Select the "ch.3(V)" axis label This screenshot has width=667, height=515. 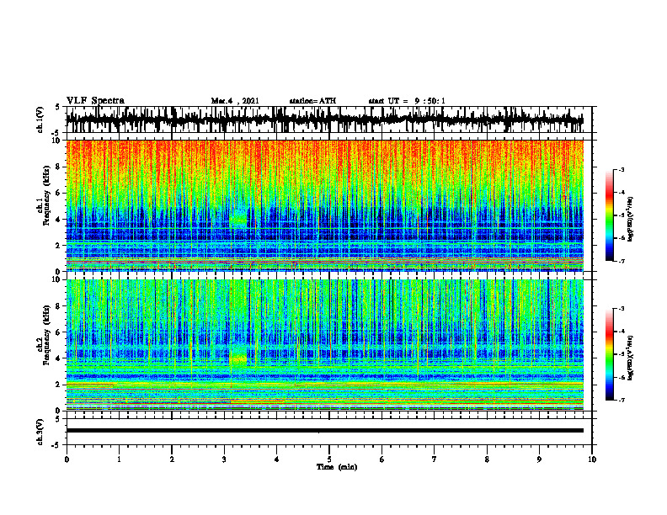click(x=40, y=433)
